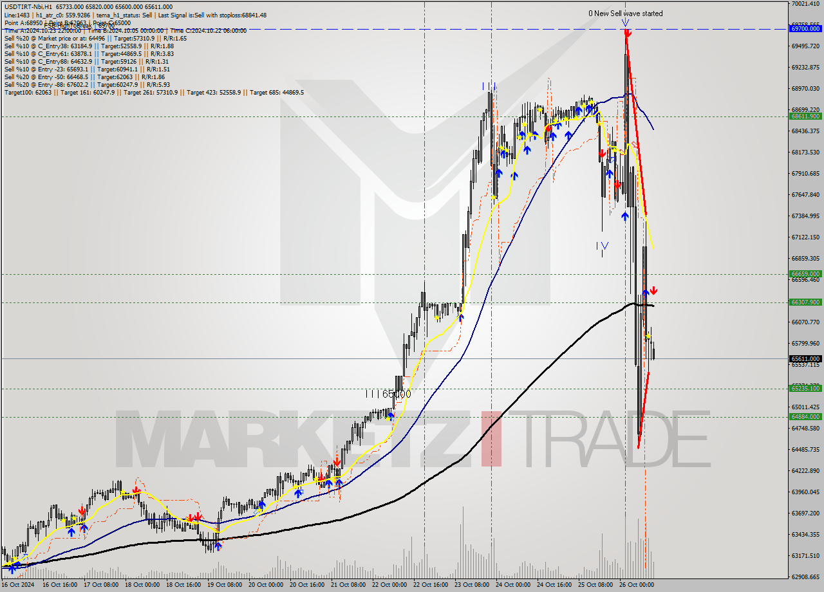
Task: Click the 67910.680 price axis label
Action: [805, 173]
